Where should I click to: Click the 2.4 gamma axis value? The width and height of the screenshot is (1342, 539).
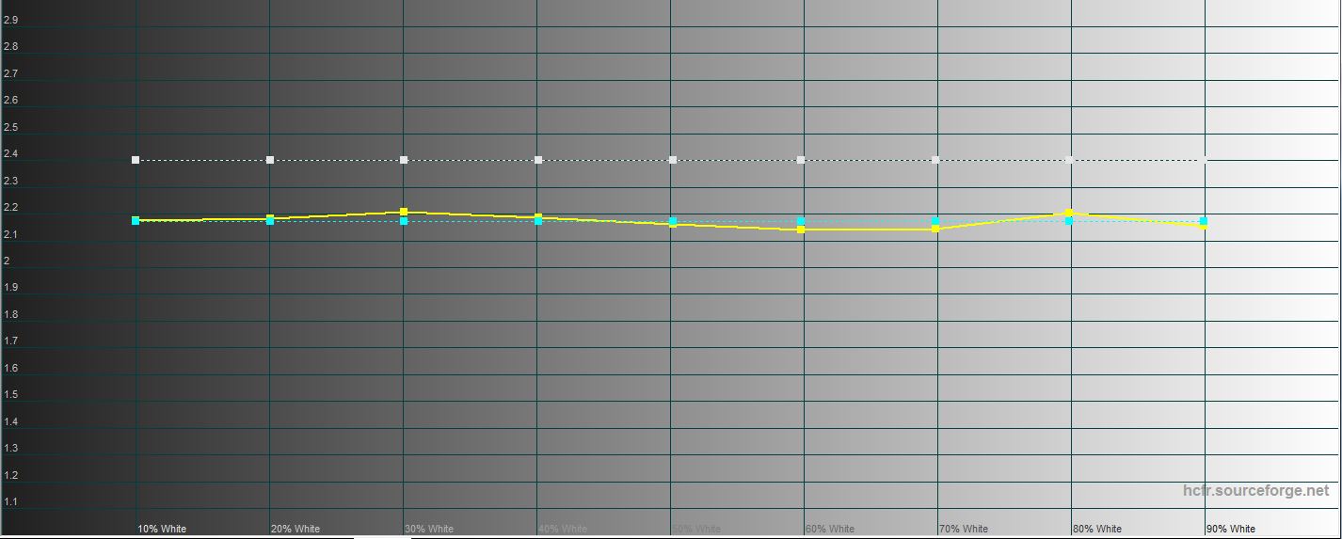(10, 153)
